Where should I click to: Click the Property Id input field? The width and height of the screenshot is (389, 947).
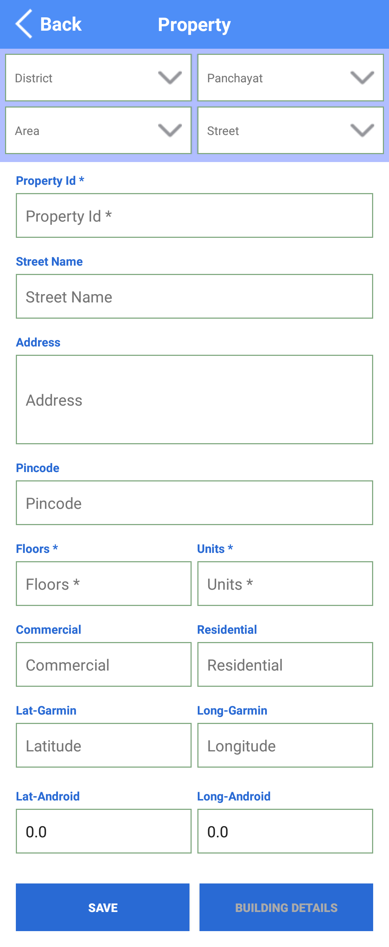(194, 216)
